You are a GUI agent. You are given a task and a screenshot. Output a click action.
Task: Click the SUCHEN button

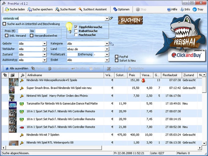point(130,20)
